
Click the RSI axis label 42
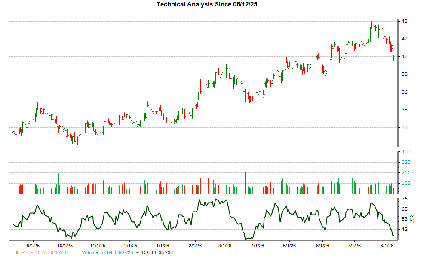[405, 229]
